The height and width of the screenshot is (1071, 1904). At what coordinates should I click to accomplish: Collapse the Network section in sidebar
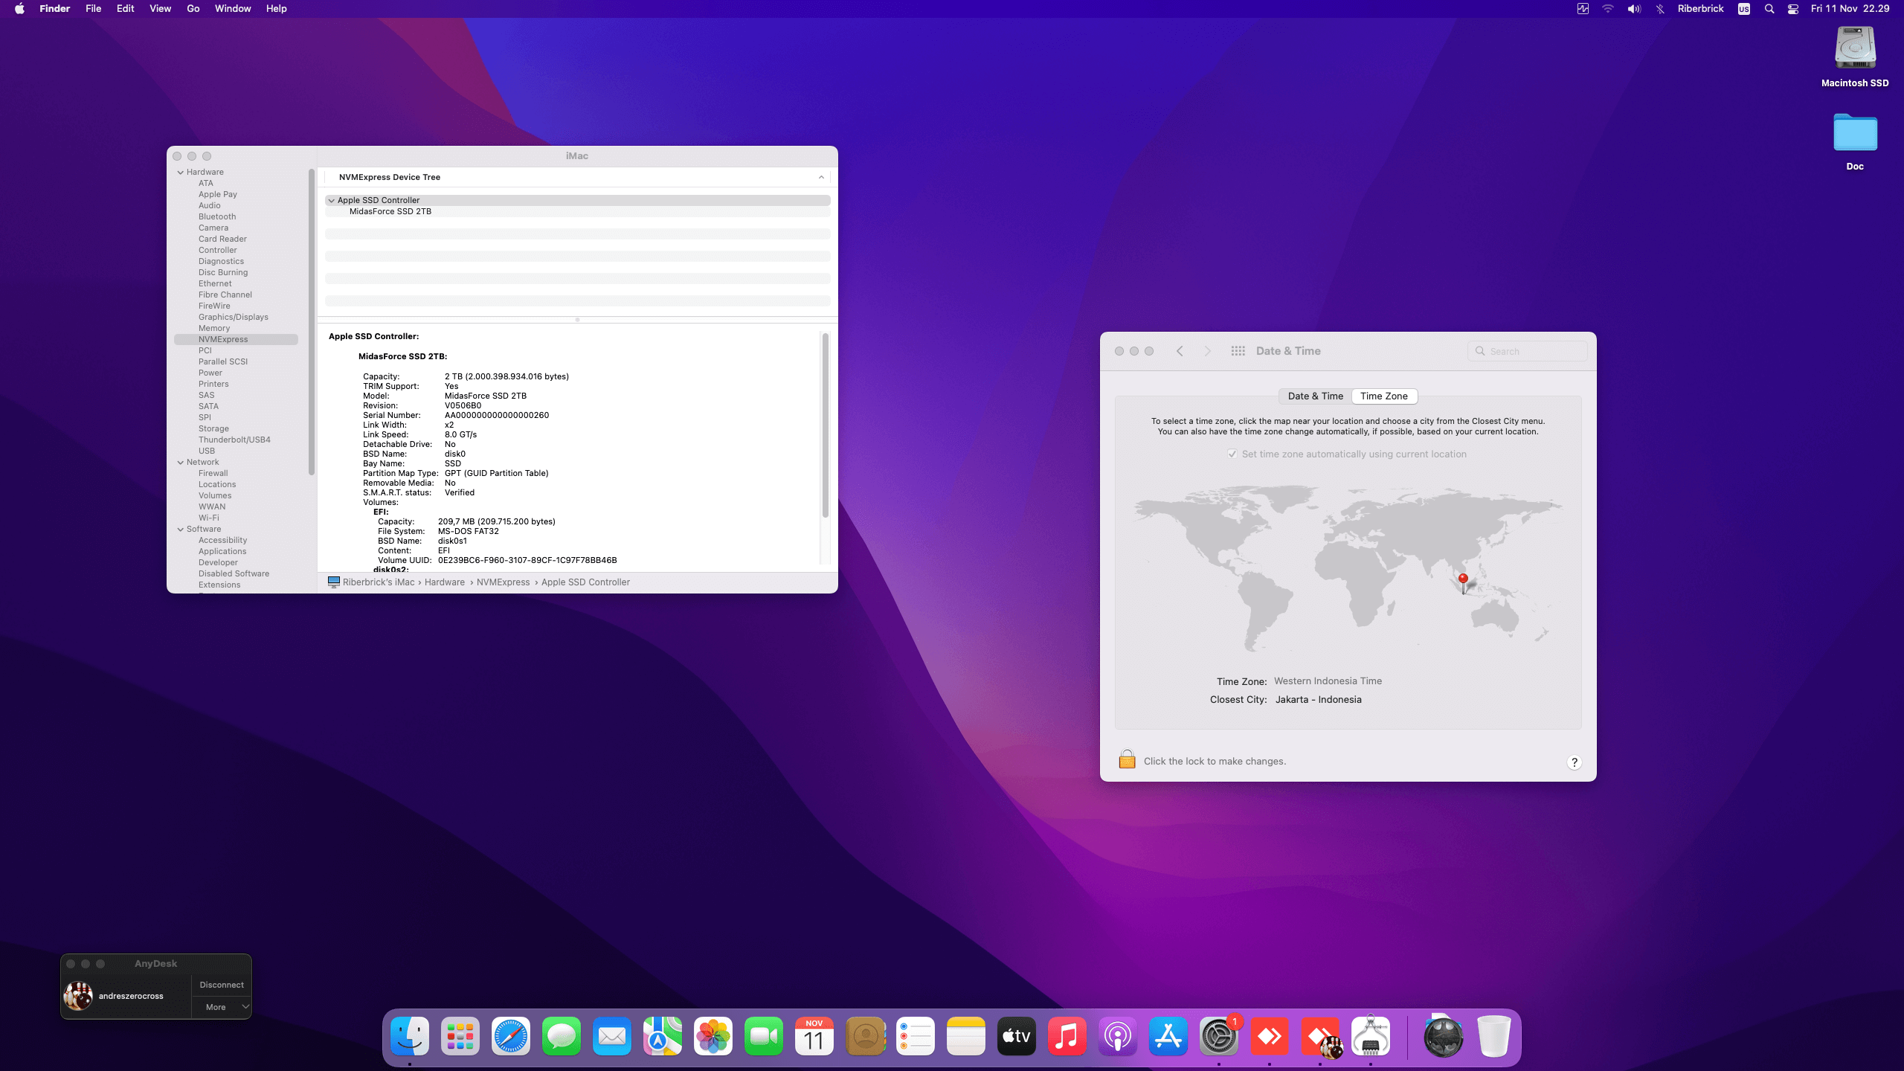(x=181, y=462)
